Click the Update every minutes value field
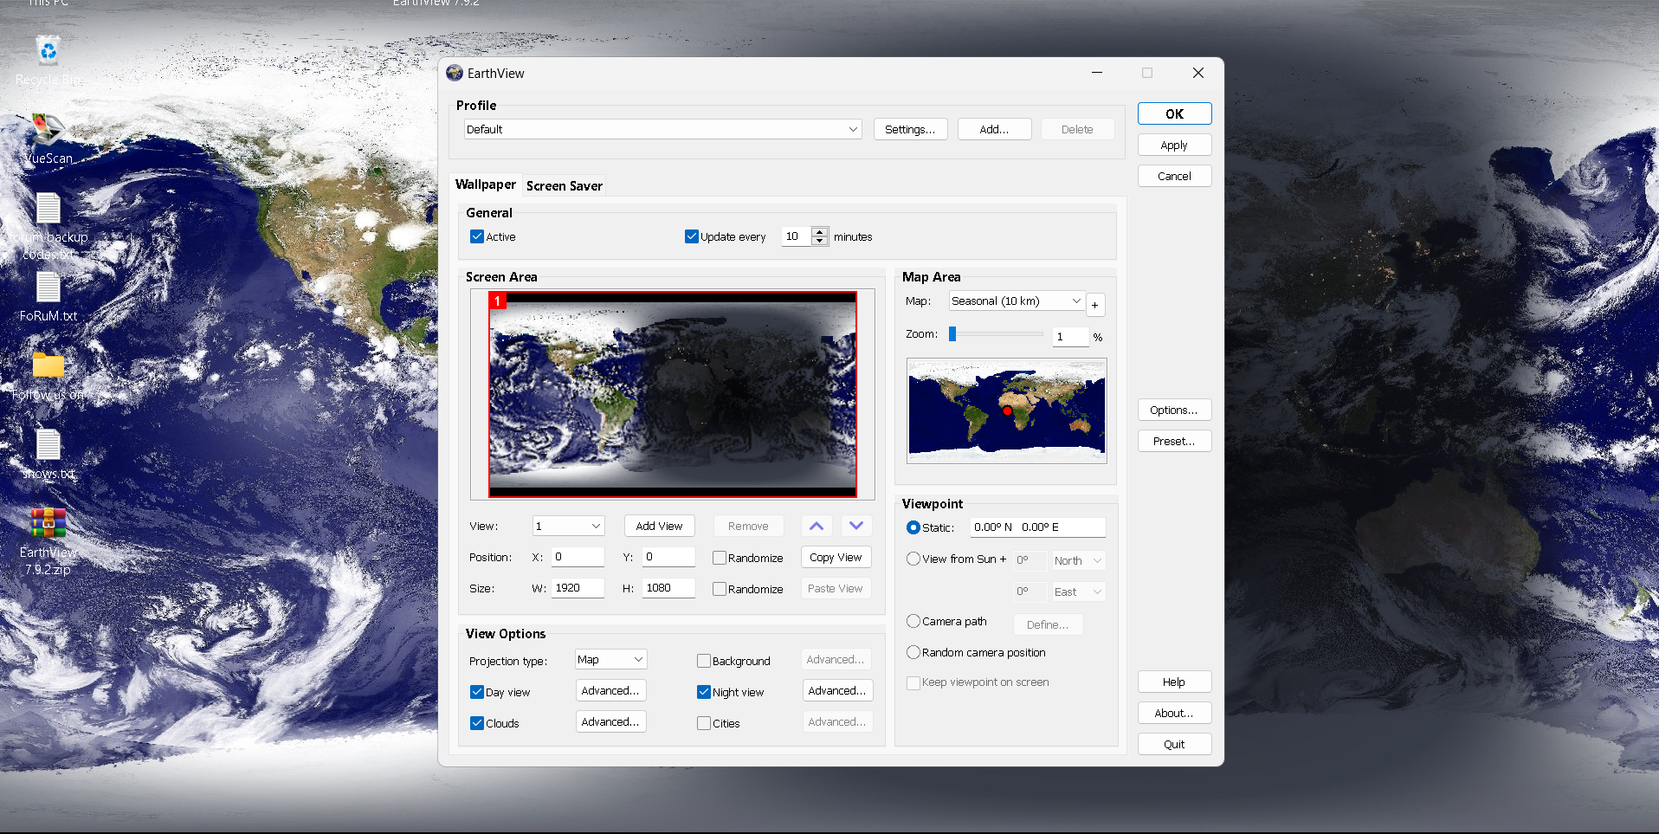This screenshot has width=1659, height=834. [797, 236]
